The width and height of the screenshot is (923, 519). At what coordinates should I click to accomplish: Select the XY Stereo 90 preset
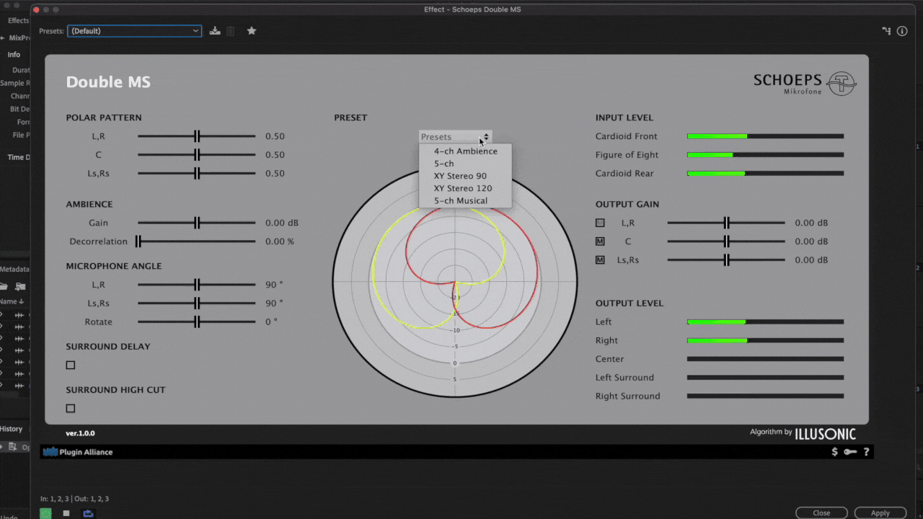click(465, 176)
